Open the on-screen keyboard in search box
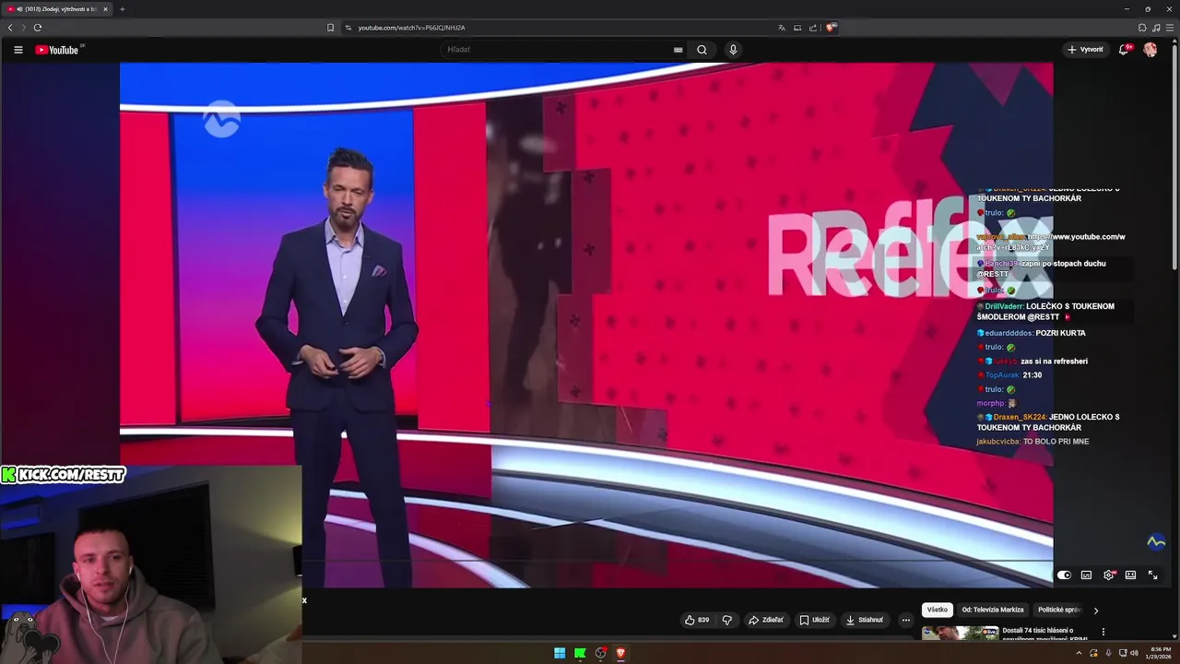 point(678,50)
